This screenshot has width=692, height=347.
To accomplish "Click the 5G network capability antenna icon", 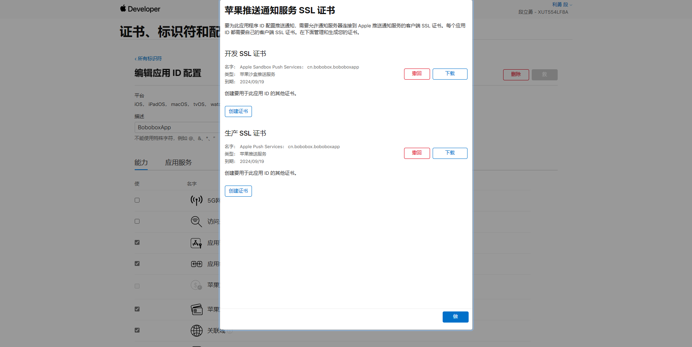I will coord(196,200).
